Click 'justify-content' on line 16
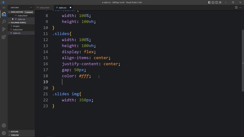This screenshot has width=244, height=137. (x=80, y=64)
